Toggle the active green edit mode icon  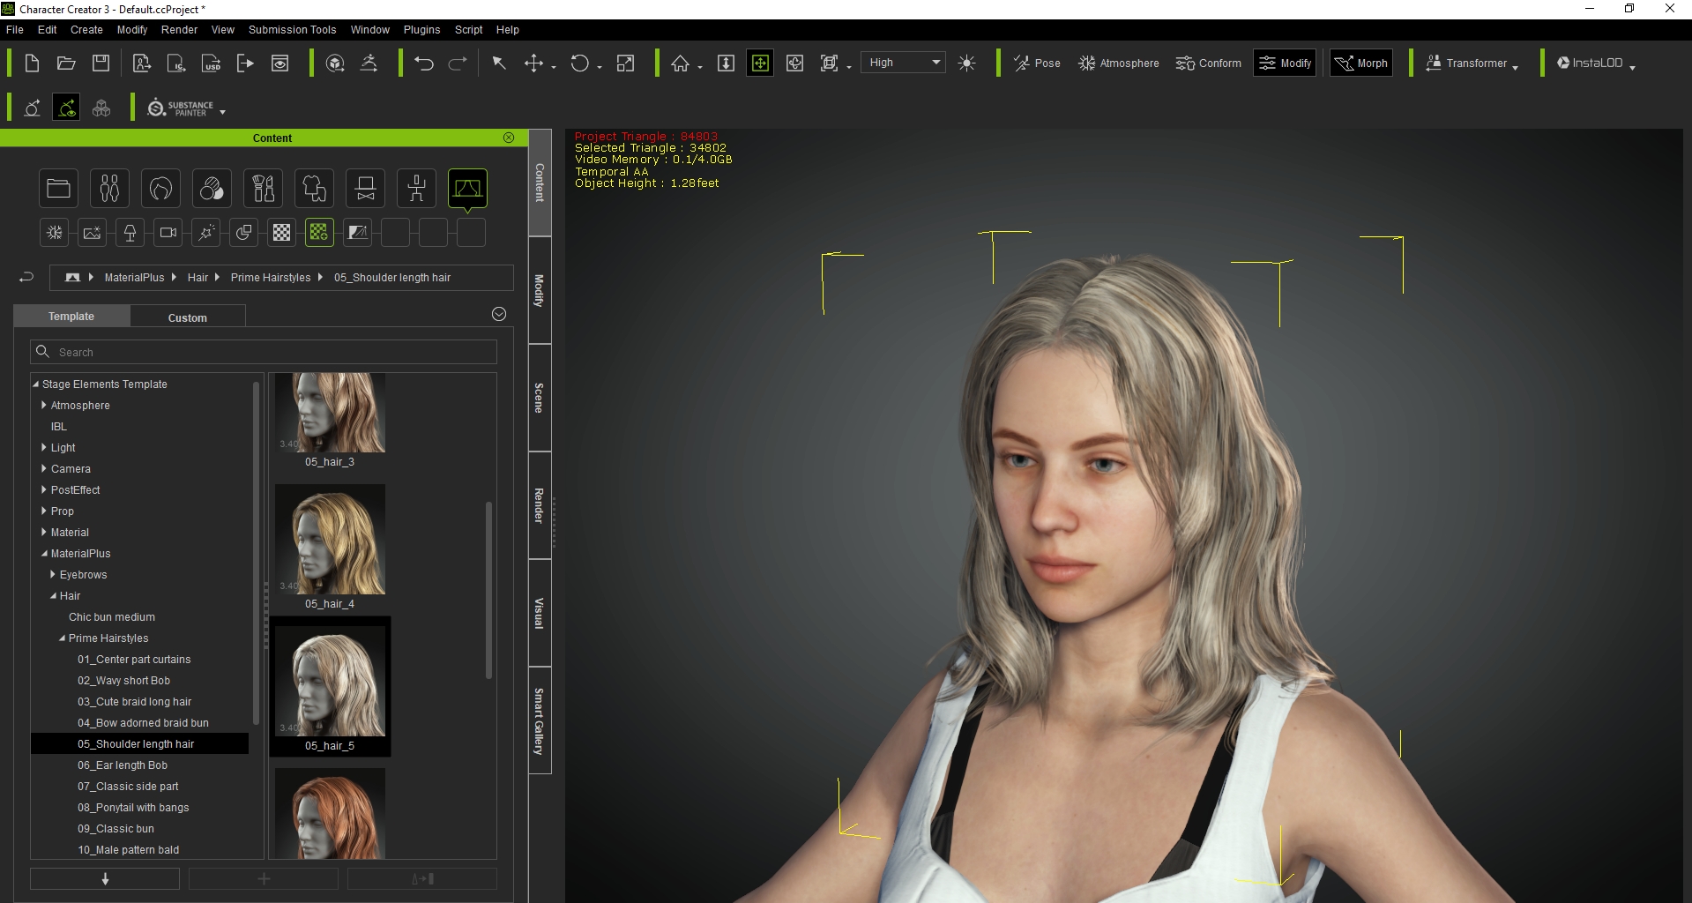point(66,108)
